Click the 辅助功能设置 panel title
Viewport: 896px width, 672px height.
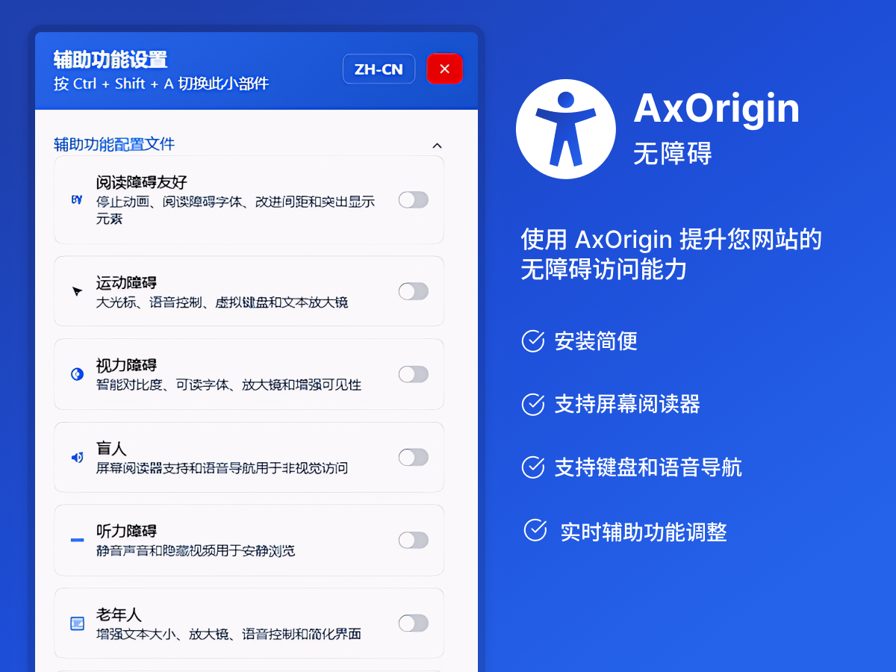pos(111,60)
